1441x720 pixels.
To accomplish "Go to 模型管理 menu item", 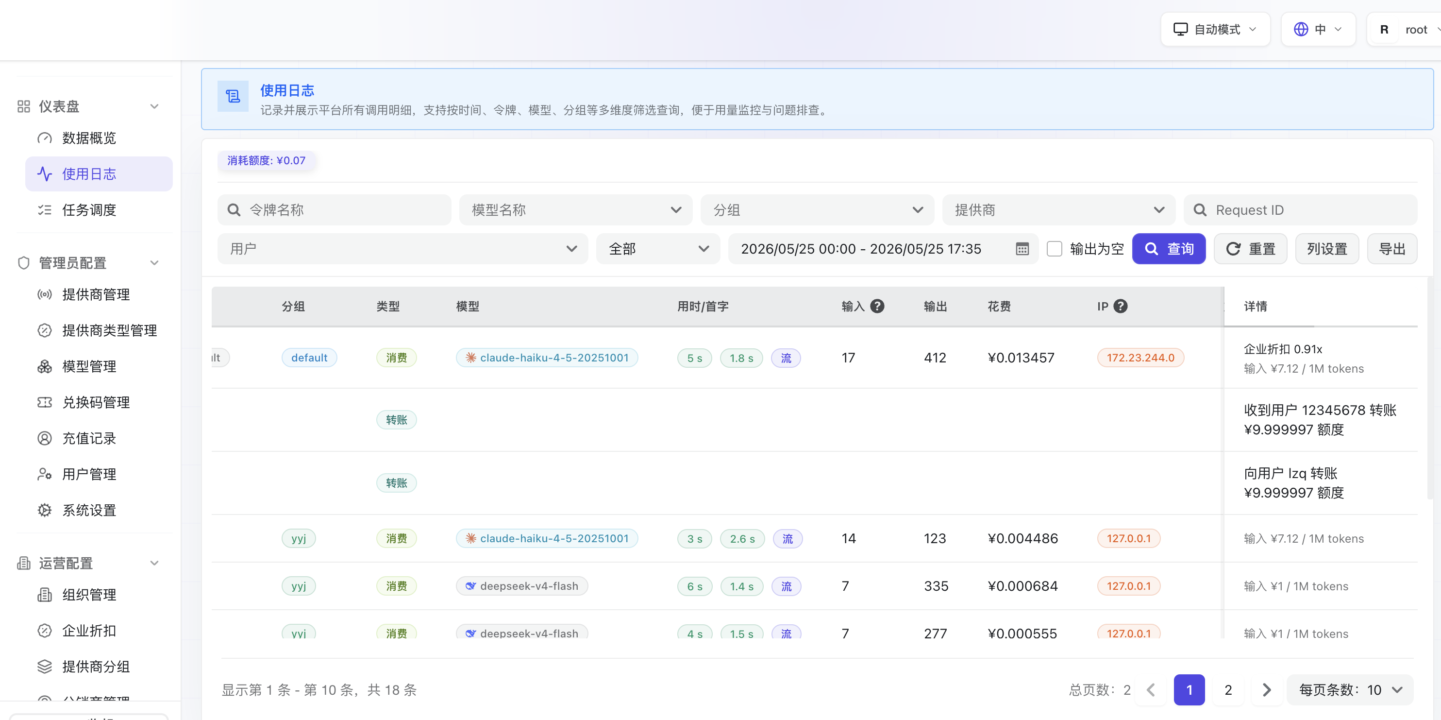I will coord(99,366).
